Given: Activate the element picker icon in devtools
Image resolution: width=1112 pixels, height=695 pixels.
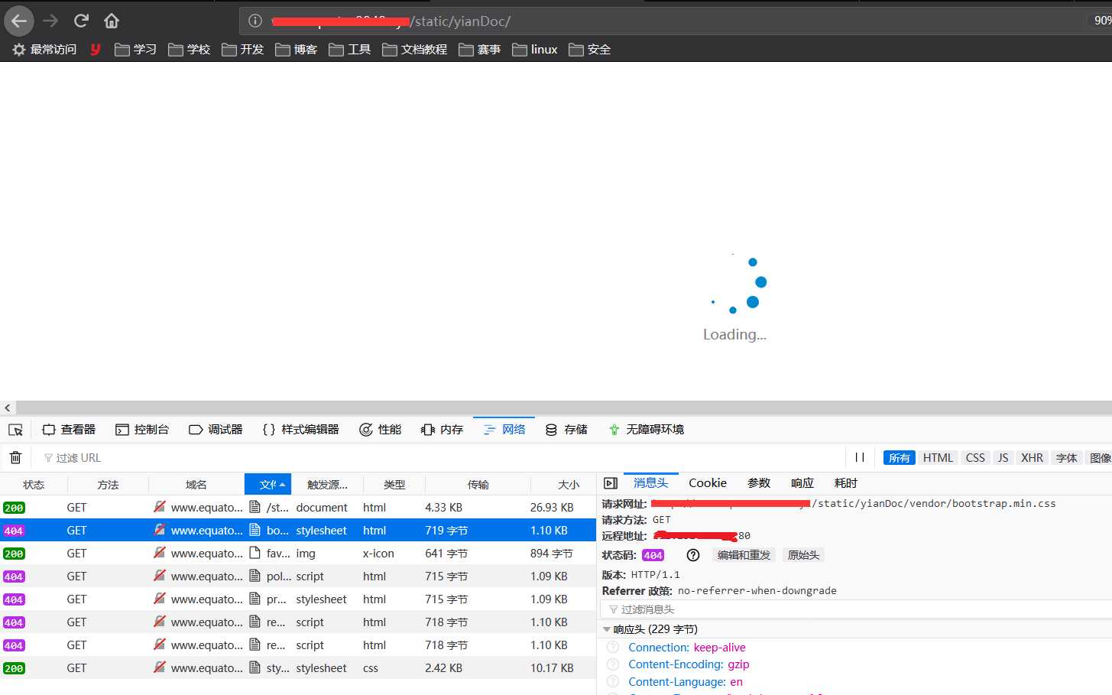Looking at the screenshot, I should pos(15,430).
